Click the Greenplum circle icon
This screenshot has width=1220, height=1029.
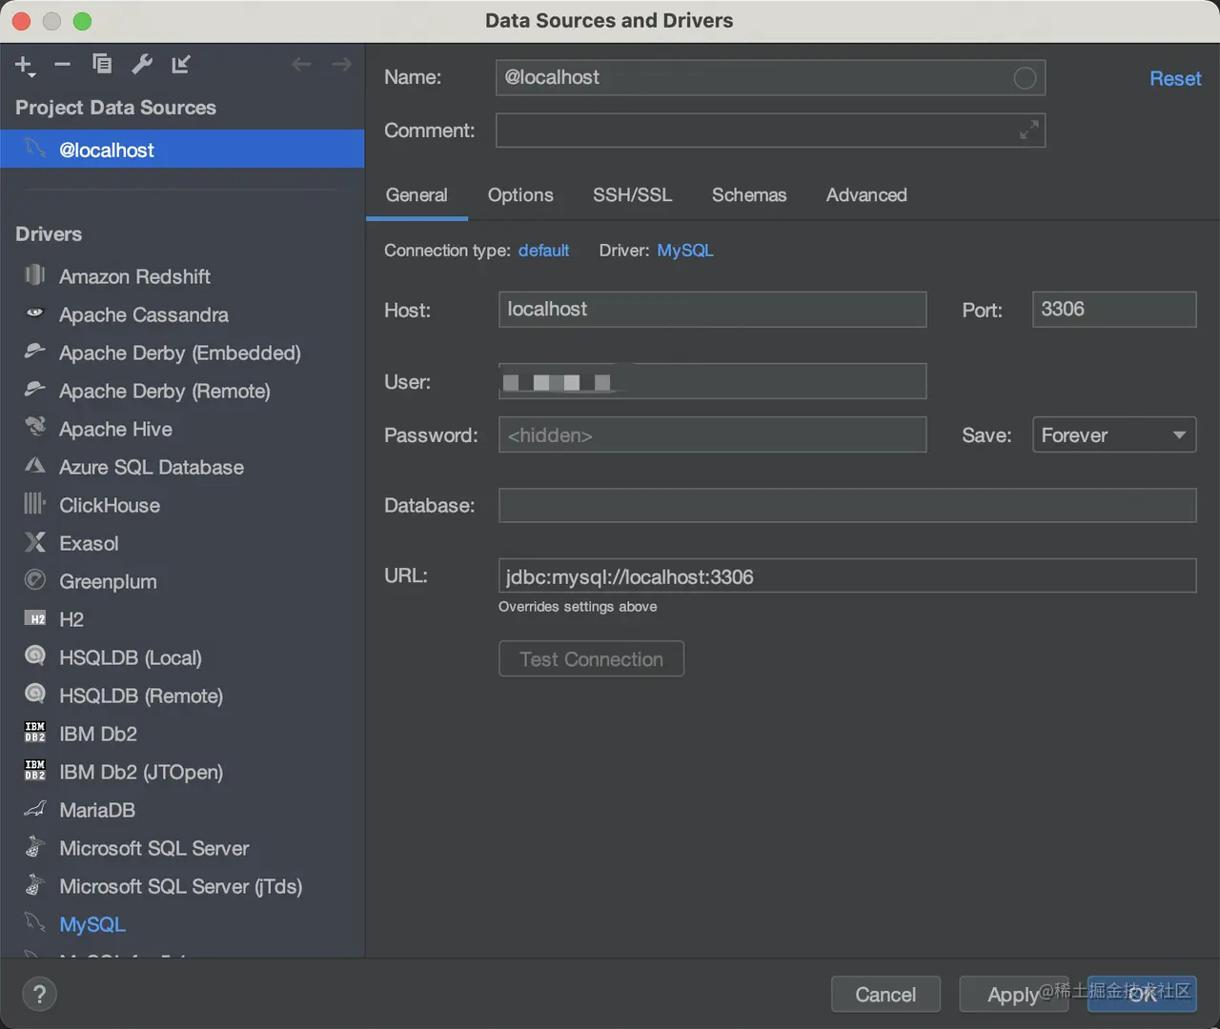(x=35, y=579)
